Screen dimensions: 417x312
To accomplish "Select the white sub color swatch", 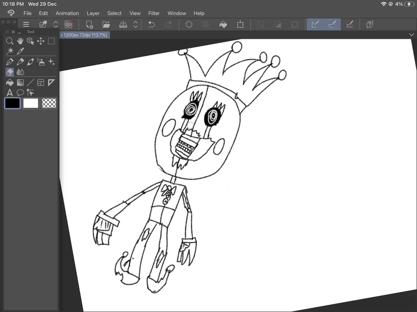I will click(31, 103).
